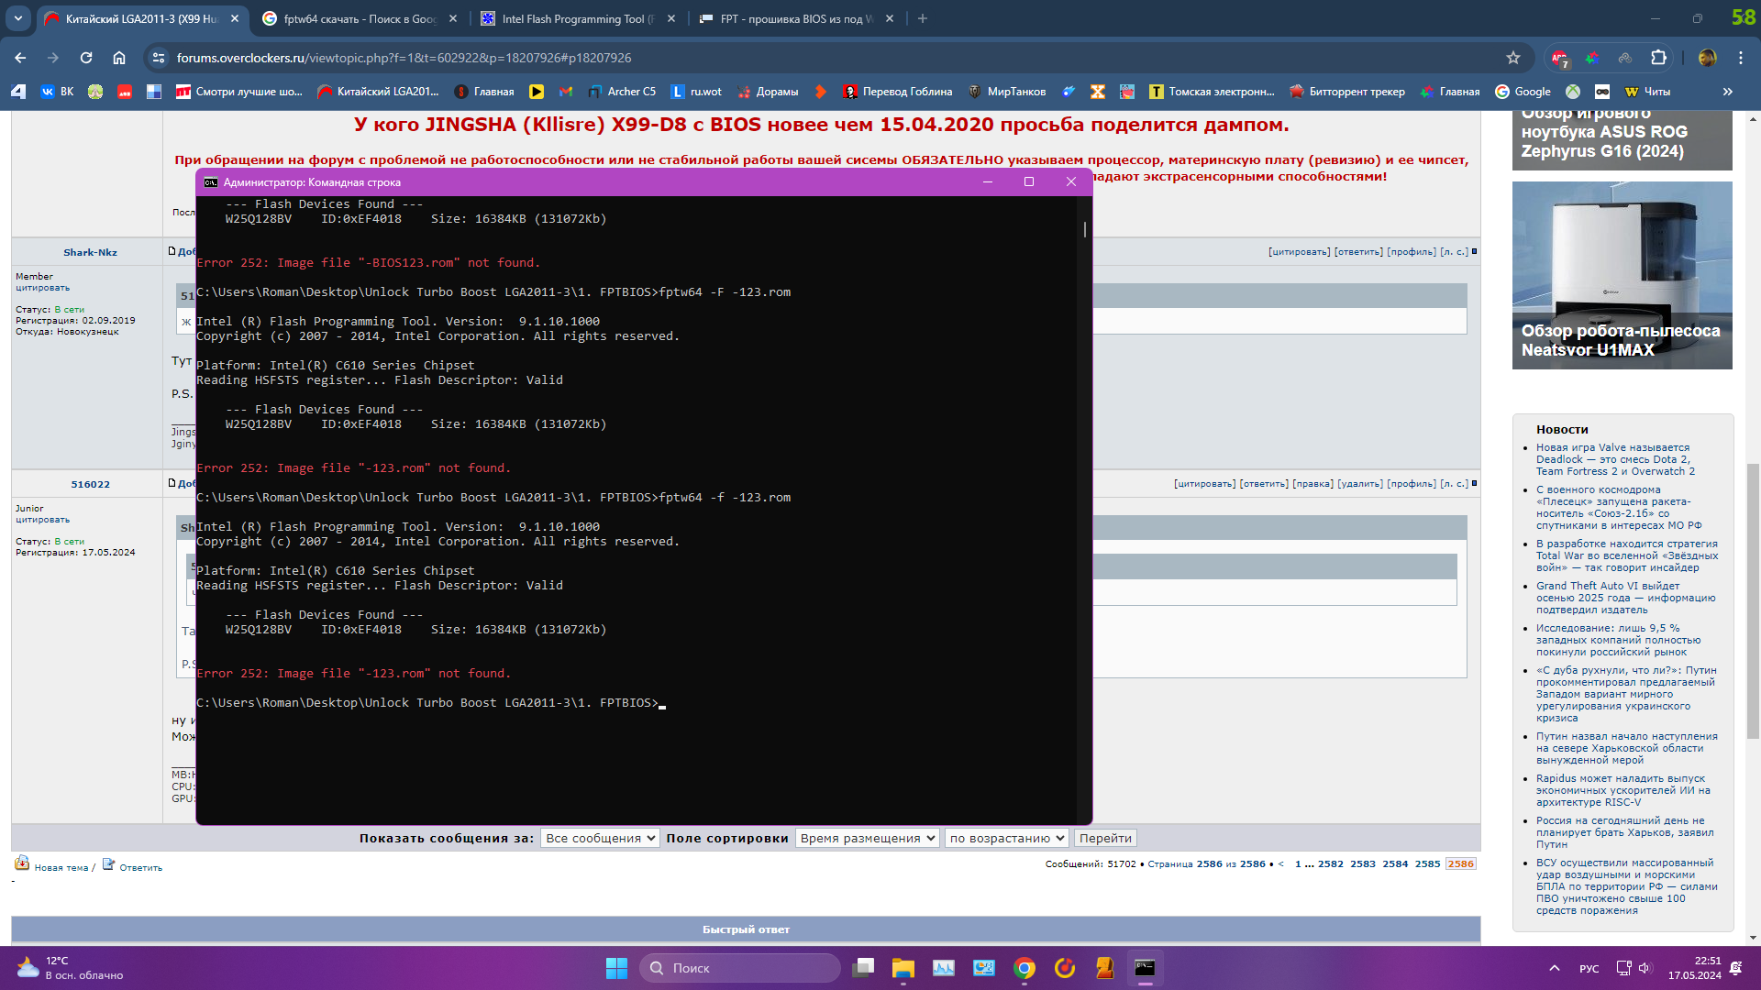The height and width of the screenshot is (990, 1761).
Task: Go to forum page 2585 link
Action: pyautogui.click(x=1427, y=863)
